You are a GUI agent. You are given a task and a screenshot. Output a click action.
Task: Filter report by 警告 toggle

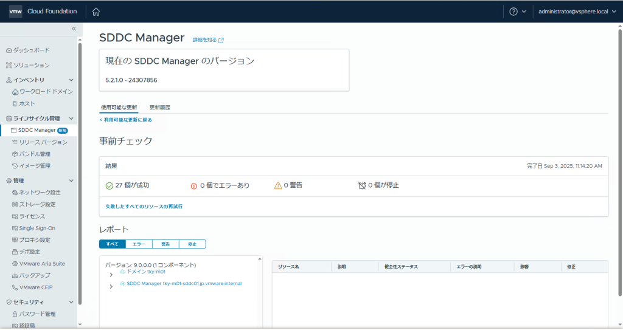click(165, 244)
